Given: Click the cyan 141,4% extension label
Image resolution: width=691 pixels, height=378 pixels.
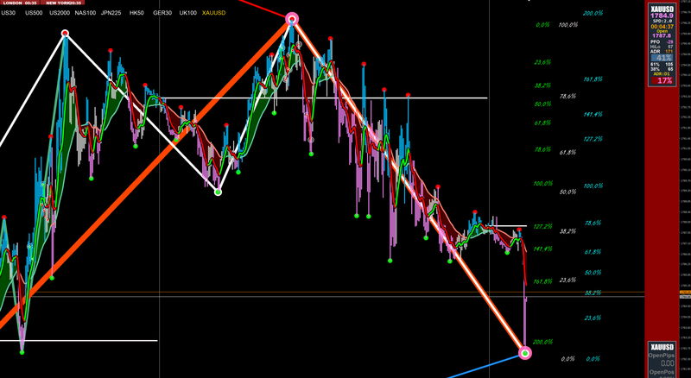Looking at the screenshot, I should 593,114.
